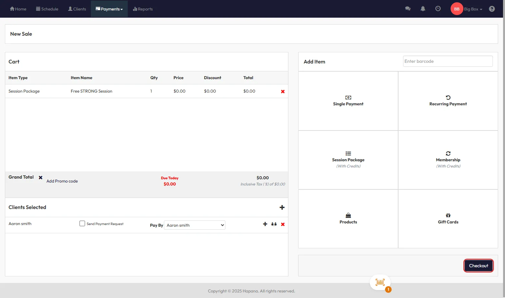This screenshot has width=505, height=298.
Task: Click the barcode scanner floating icon
Action: coord(380,282)
